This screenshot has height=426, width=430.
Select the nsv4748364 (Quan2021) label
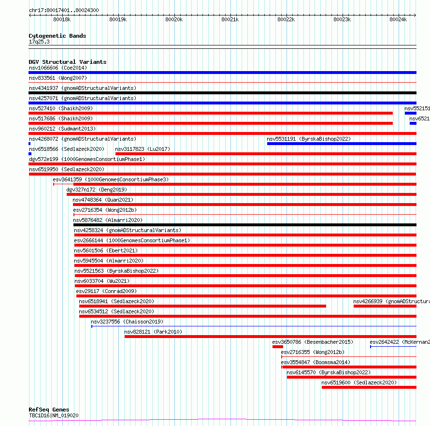pyautogui.click(x=103, y=200)
